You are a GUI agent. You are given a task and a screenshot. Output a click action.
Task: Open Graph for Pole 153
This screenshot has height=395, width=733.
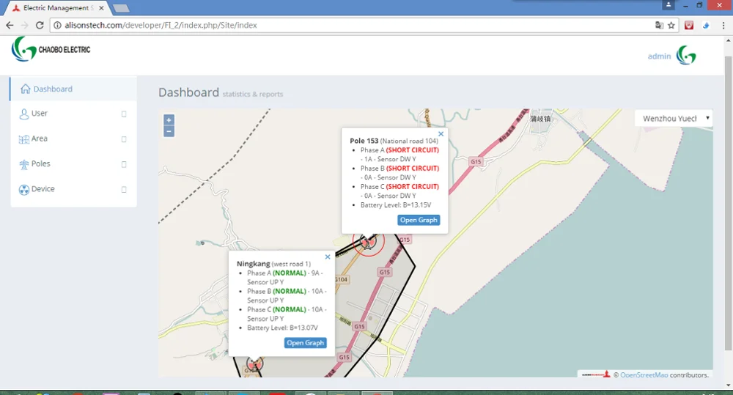pyautogui.click(x=419, y=220)
